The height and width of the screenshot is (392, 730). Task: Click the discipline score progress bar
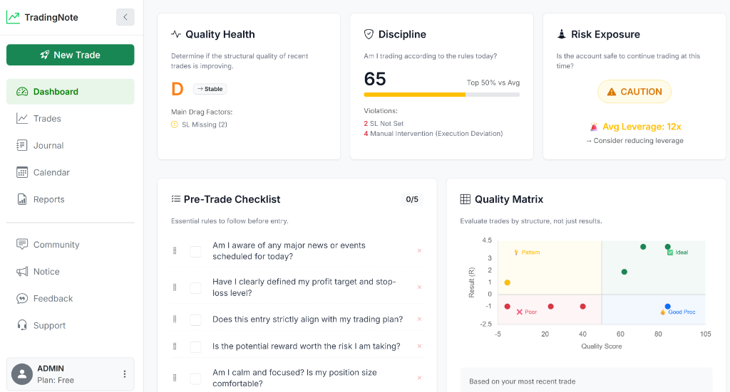442,95
